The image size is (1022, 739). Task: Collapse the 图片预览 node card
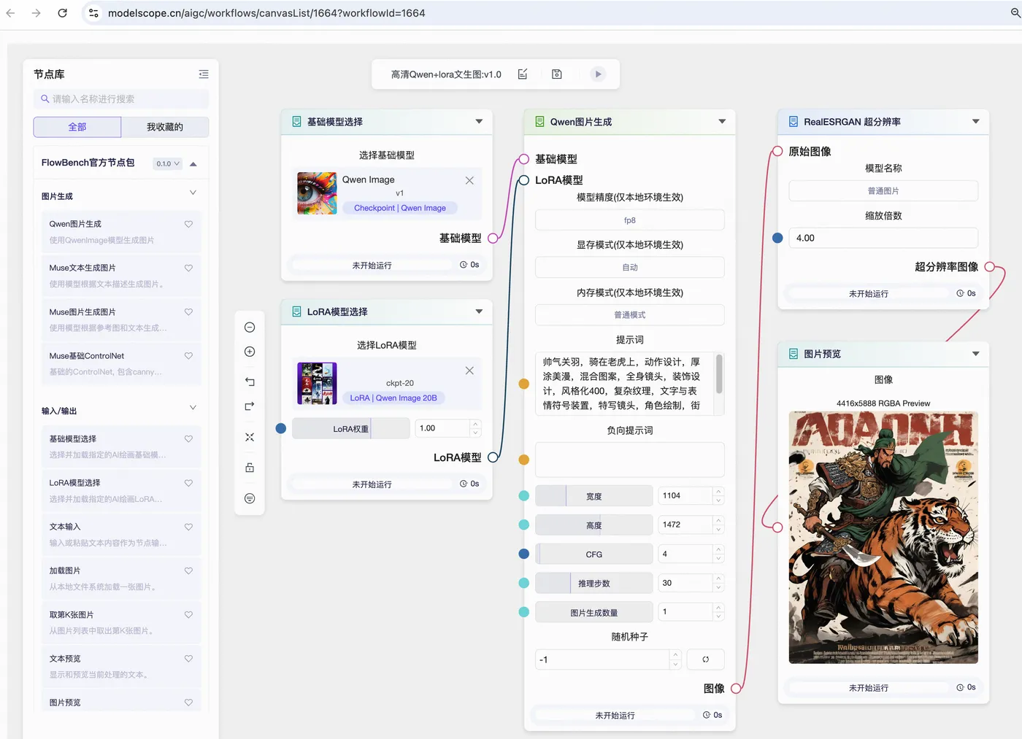(976, 354)
